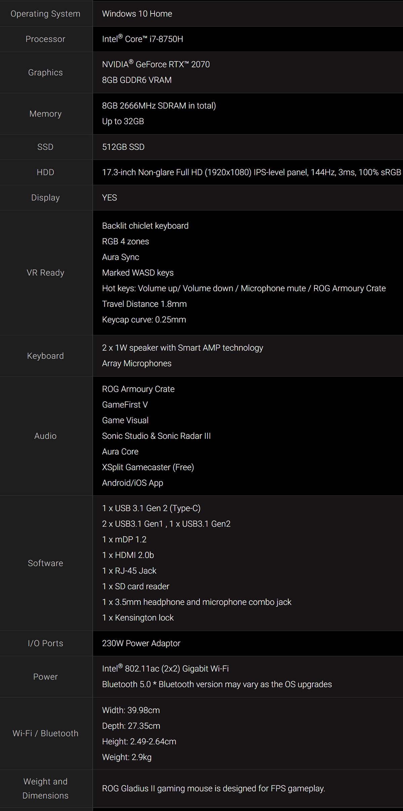Click 'Sonic Studio & Sonic Radar III'
Screen dimensions: 403x811
point(156,436)
